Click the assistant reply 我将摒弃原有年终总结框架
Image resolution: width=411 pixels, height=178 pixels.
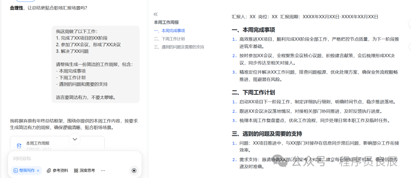coord(74,124)
